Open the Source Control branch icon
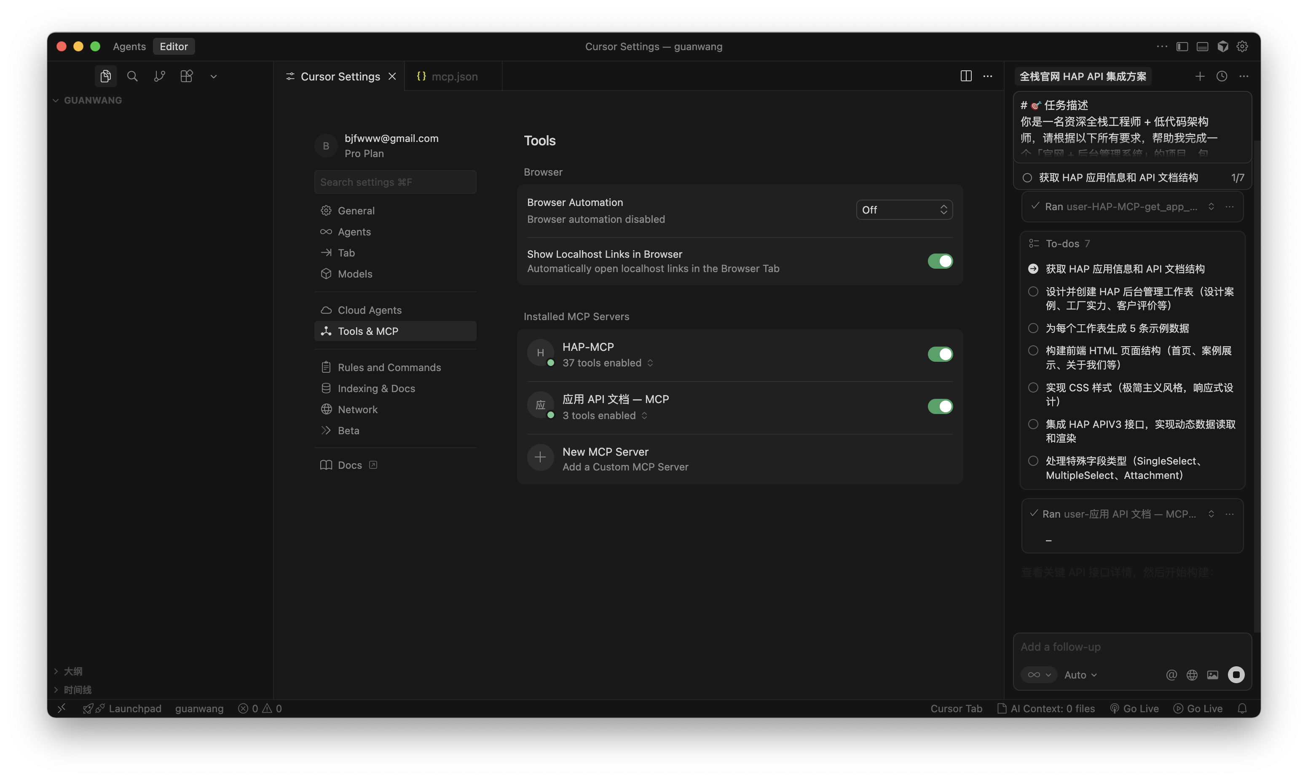This screenshot has height=780, width=1308. click(159, 76)
